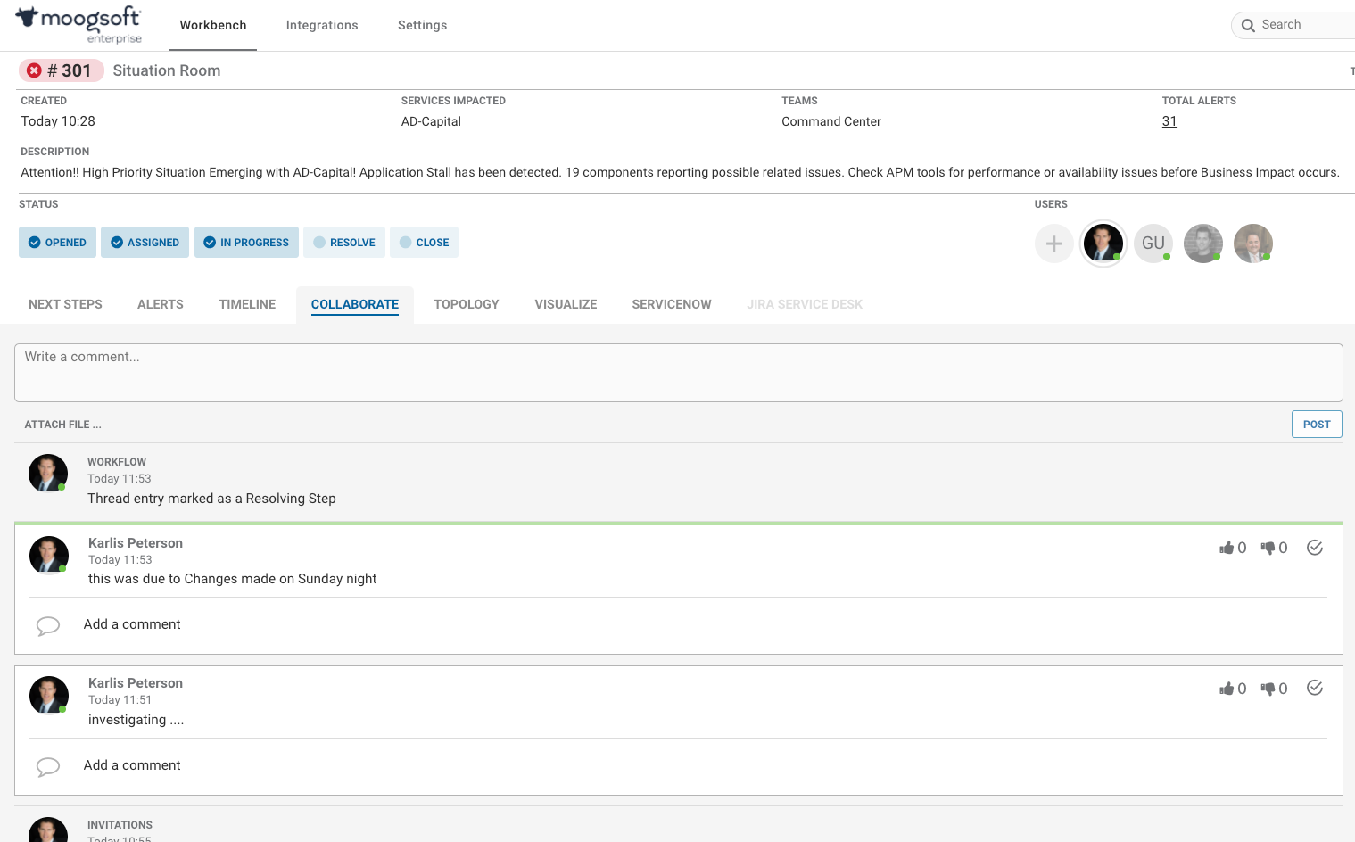Thumbs up the 'Changes made on Sunday night' comment
The image size is (1355, 842).
pos(1227,548)
